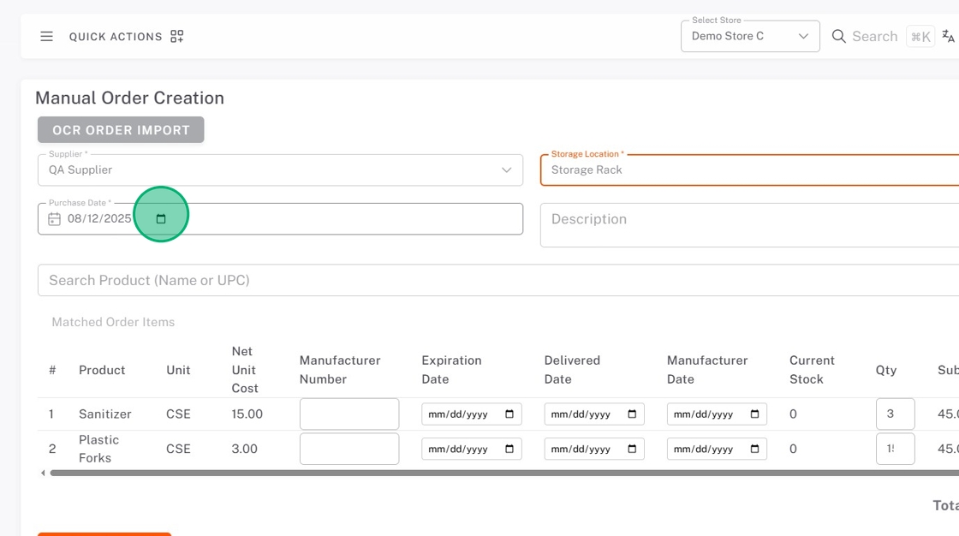
Task: Click the Sanitizer quantity field
Action: click(x=895, y=414)
